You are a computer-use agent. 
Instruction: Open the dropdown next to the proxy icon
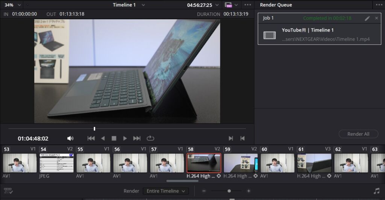click(x=236, y=5)
